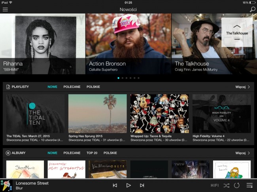Select NOWE tab under Albumy
The width and height of the screenshot is (257, 192).
52,153
